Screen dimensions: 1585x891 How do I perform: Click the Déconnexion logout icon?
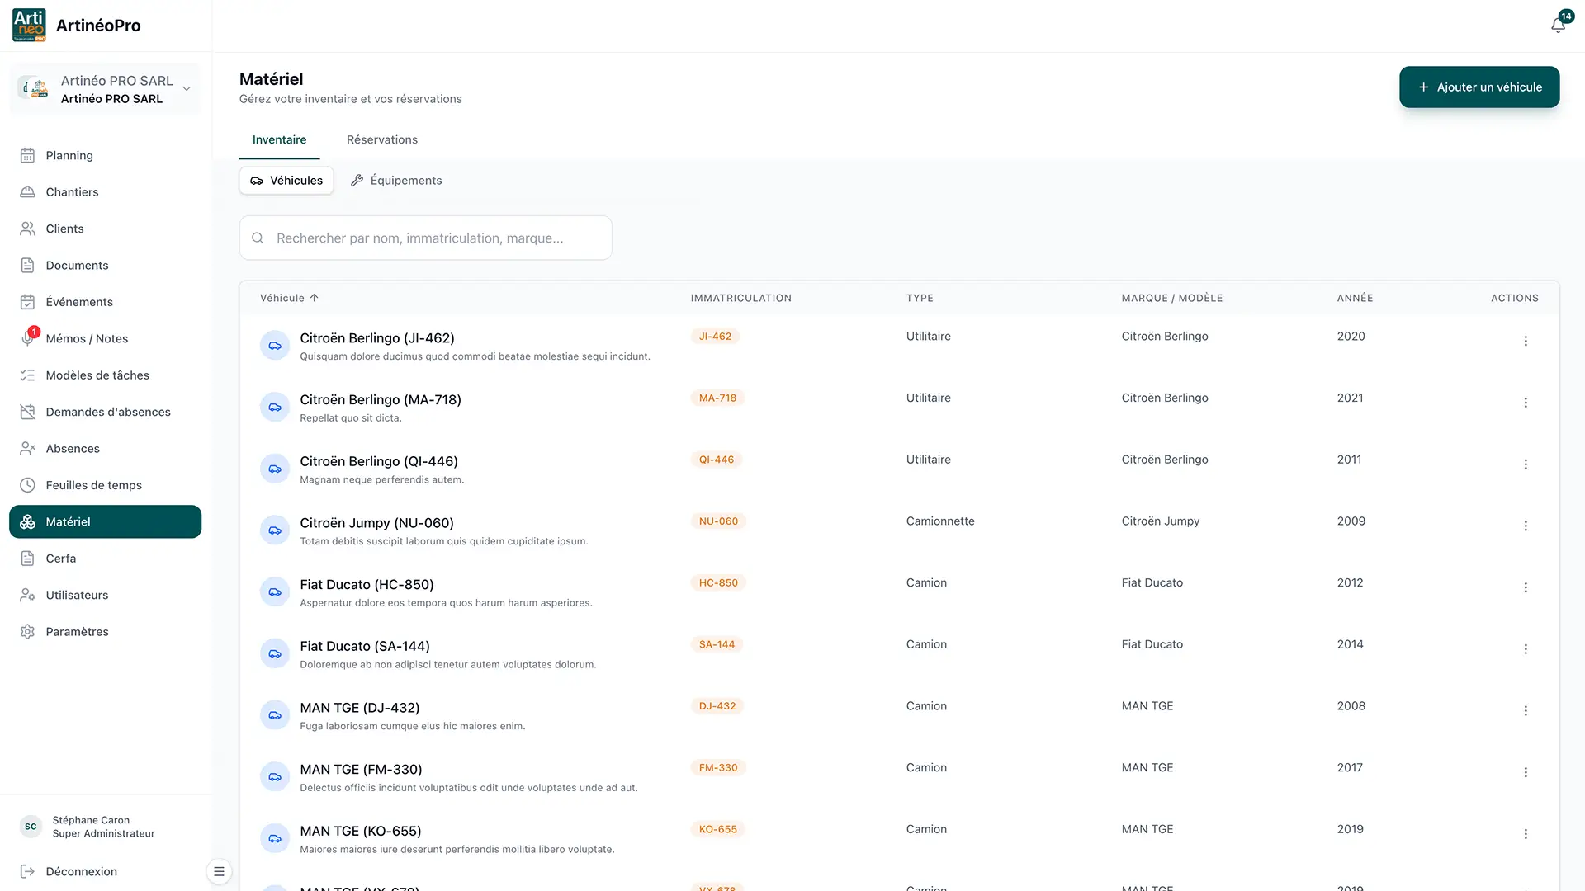27,871
